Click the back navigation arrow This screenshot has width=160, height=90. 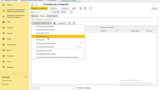32,4
